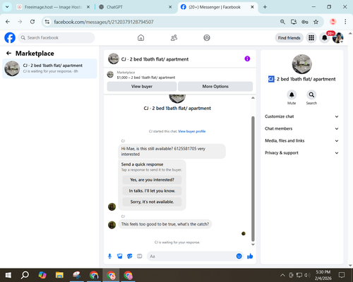Switch to the Freeimage.host tab
Viewport: 353px width, 282px height.
point(54,7)
